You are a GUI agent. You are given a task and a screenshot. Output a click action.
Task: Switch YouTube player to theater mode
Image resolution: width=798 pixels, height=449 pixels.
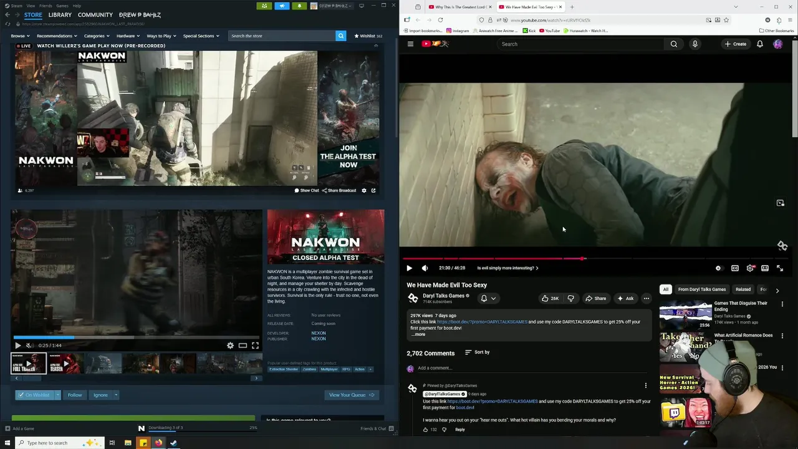[765, 268]
